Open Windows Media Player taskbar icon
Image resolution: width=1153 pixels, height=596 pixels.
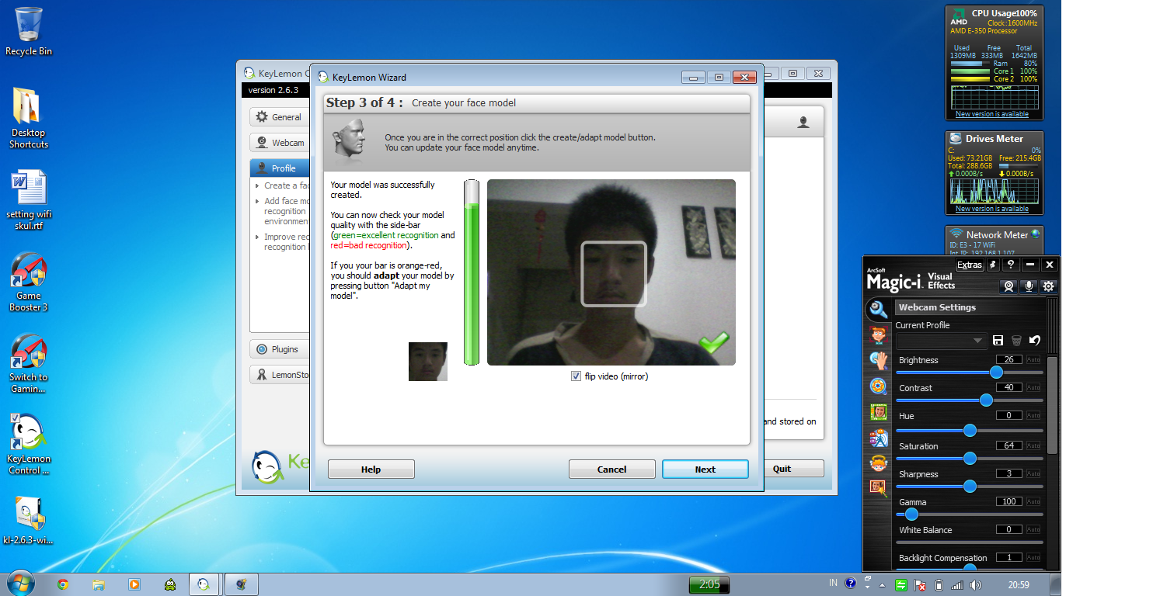134,584
